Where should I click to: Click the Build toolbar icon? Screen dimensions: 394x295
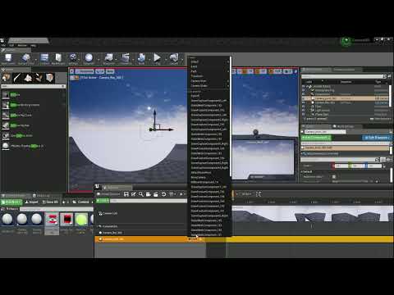141,59
